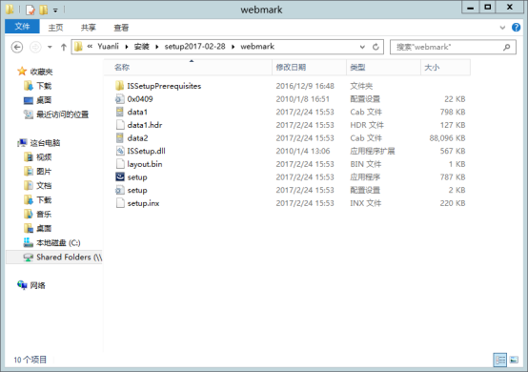Open 音乐 folder in sidebar
Viewport: 528px width, 372px height.
point(44,214)
